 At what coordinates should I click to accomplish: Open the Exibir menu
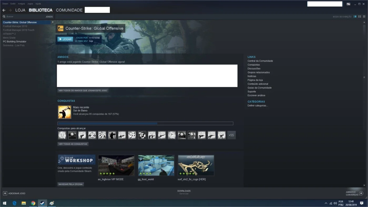coord(13,4)
